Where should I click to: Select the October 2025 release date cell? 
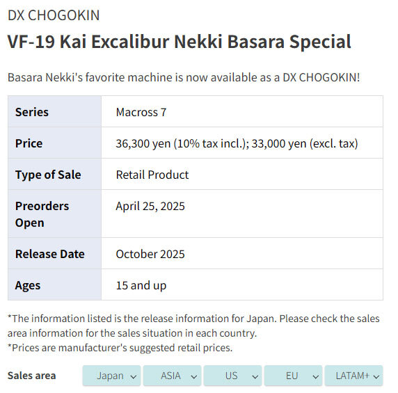click(x=242, y=254)
